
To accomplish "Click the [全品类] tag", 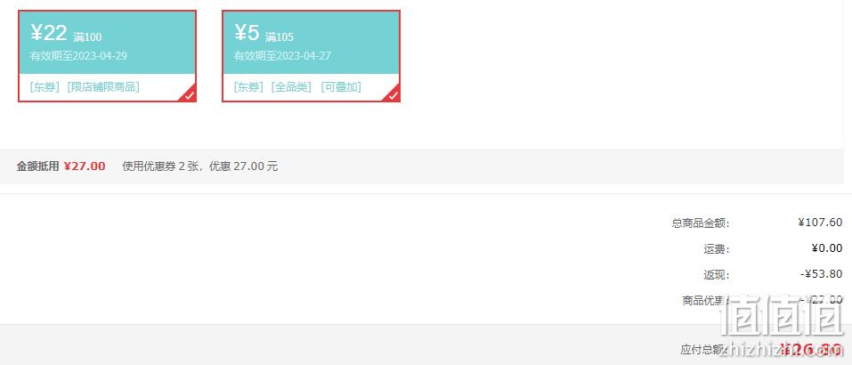I will [291, 87].
